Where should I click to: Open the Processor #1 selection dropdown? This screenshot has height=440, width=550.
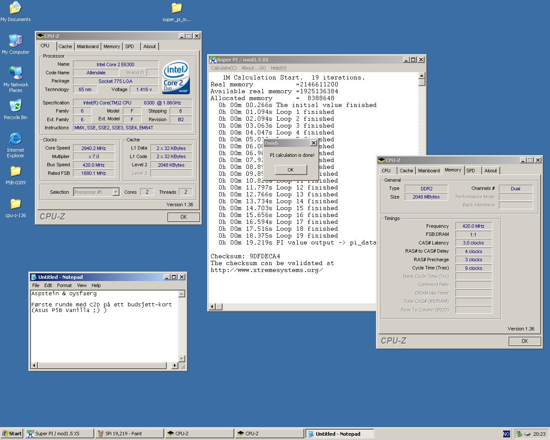[x=96, y=192]
